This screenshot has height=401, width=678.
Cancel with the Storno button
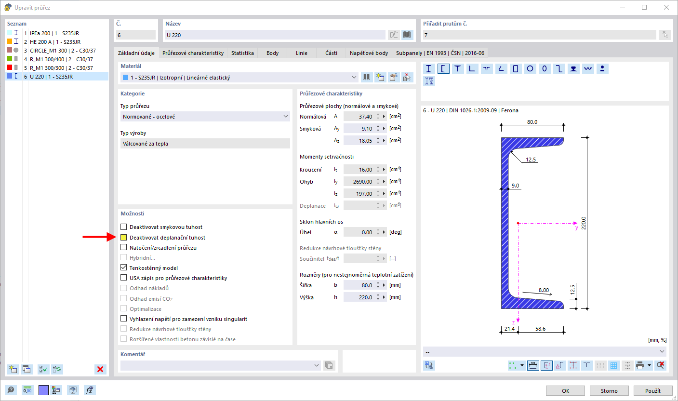[609, 390]
